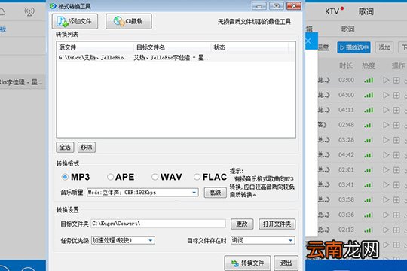Select the Rio李佳隆 song in left list

click(23, 82)
